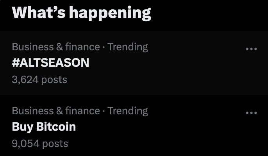Screen dimensions: 268x156
Task: Show the three-dot menu beside 9,054 posts trend
Action: click(x=251, y=113)
